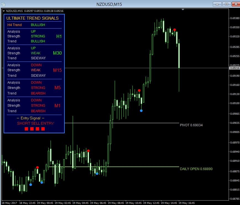This screenshot has width=240, height=205.
Task: Click the Entry Signal heading
Action: 30,118
